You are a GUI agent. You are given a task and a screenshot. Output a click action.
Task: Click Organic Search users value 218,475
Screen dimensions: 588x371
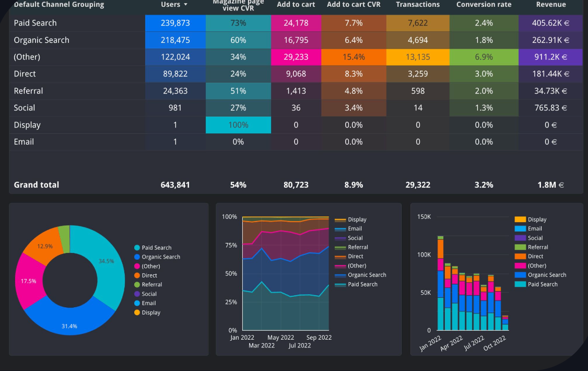[x=175, y=40]
